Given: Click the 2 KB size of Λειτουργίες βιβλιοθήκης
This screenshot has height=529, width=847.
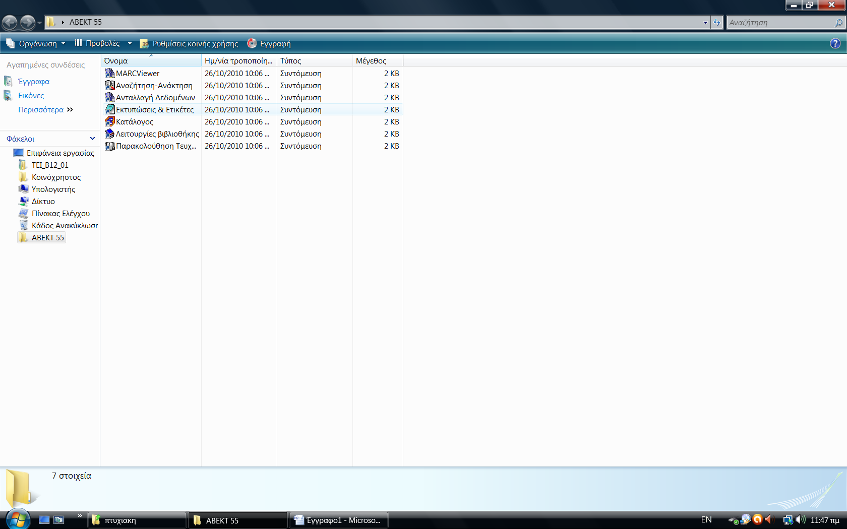Looking at the screenshot, I should 392,134.
